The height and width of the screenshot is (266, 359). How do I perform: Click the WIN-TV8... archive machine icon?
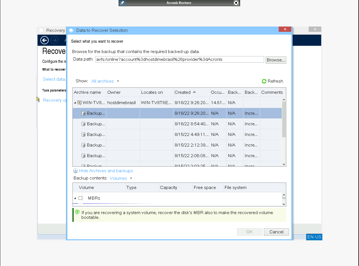point(79,103)
